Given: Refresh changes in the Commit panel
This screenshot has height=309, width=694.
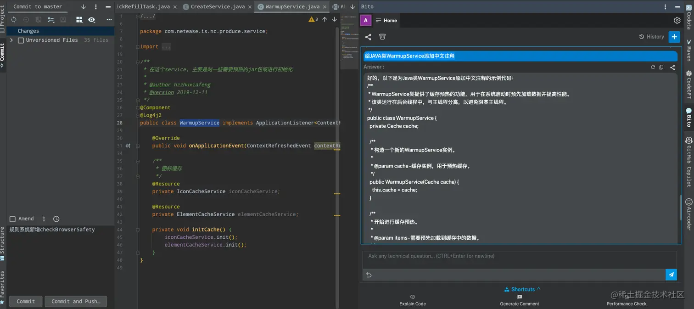Looking at the screenshot, I should 14,20.
